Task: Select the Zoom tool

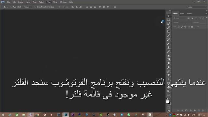Action: (x=168, y=91)
